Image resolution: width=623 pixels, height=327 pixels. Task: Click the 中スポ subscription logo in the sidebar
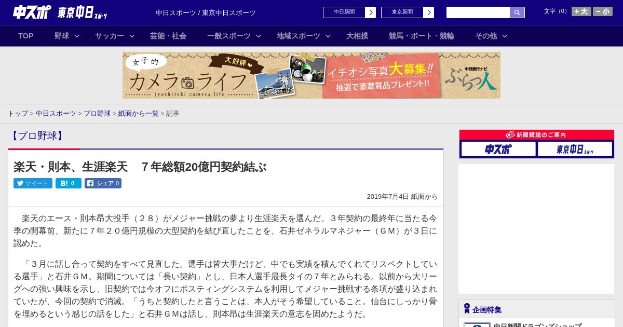coord(498,149)
